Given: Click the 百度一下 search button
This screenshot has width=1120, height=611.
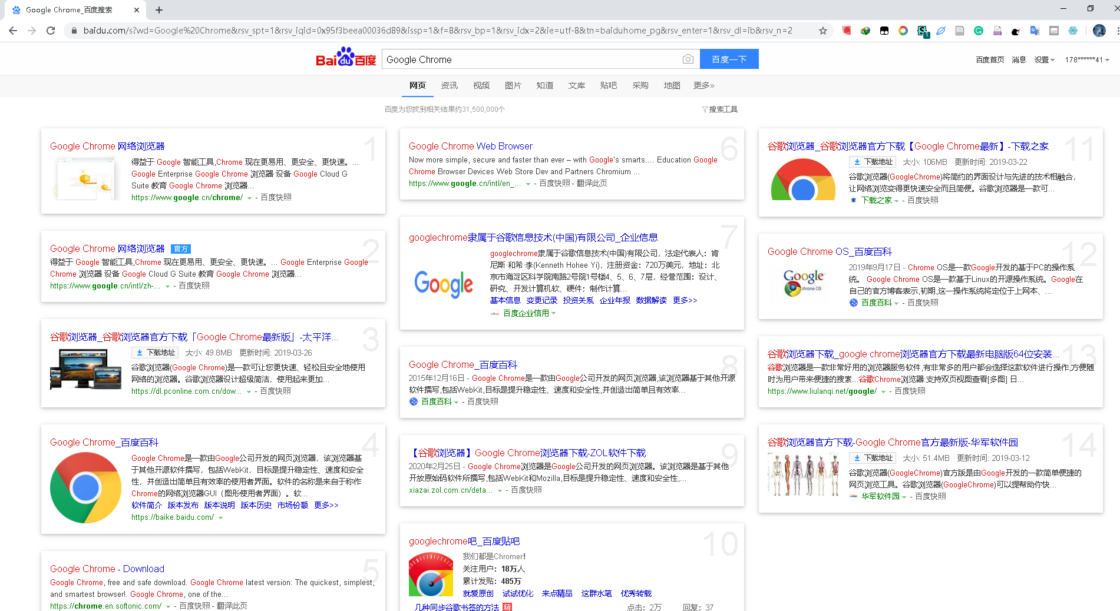Looking at the screenshot, I should coord(729,59).
